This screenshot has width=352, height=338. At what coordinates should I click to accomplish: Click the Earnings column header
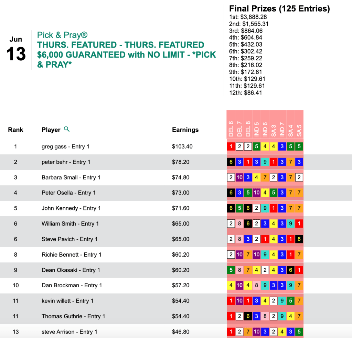click(185, 130)
